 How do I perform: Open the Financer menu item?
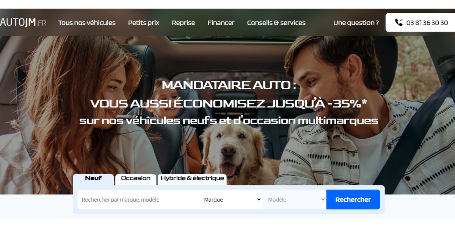pos(221,23)
